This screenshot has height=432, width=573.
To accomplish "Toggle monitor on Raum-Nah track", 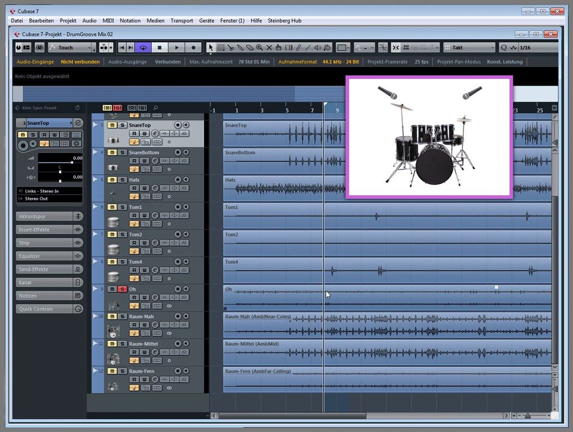I will [186, 317].
